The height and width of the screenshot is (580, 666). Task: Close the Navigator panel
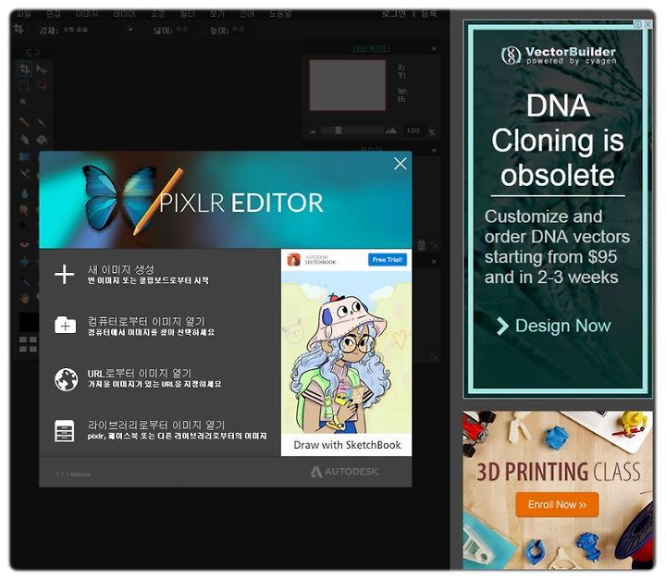434,48
